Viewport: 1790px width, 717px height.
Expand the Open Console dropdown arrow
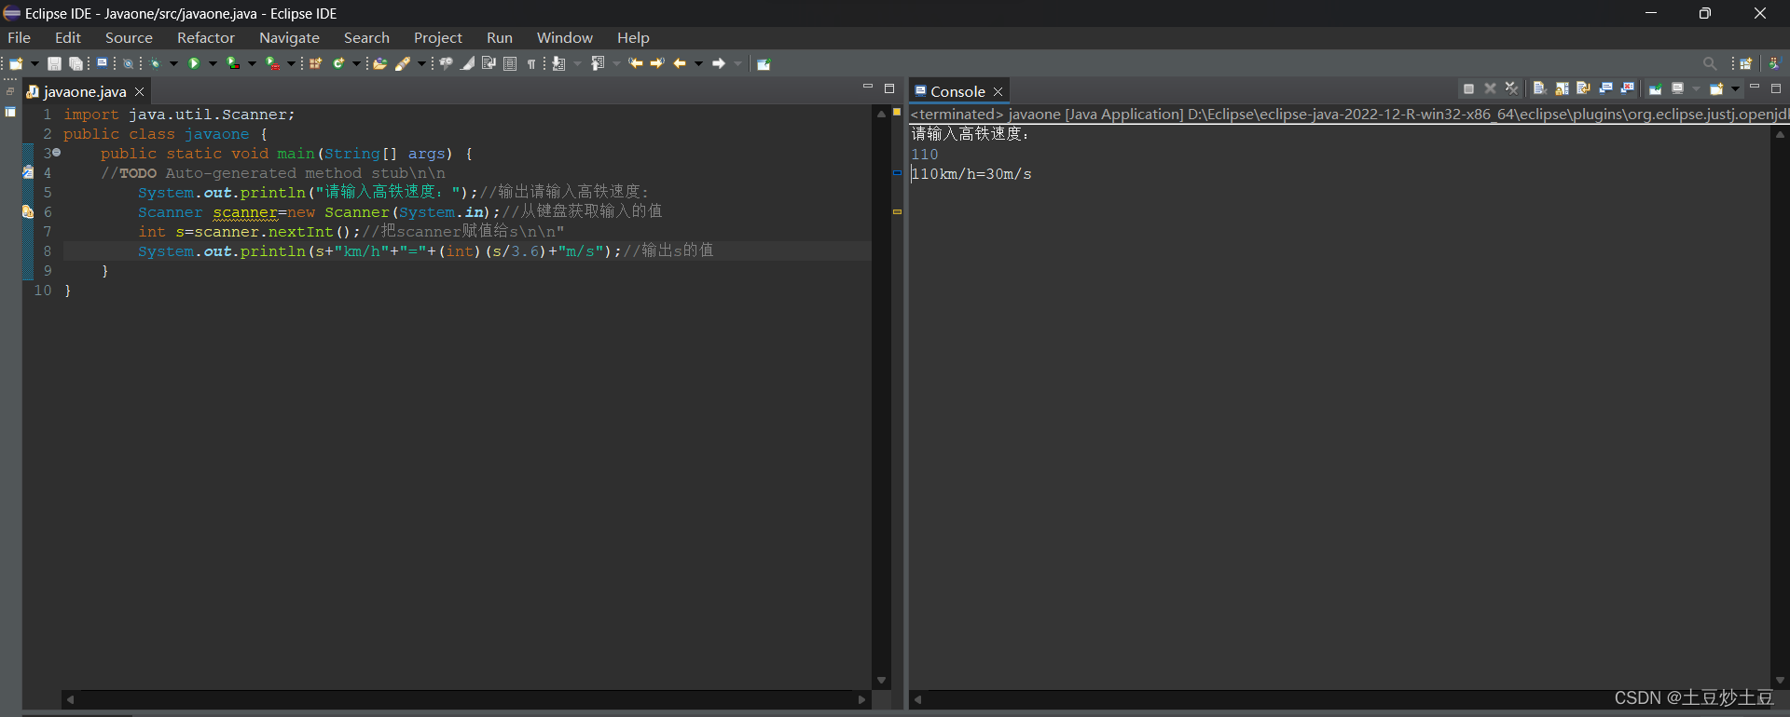[x=1736, y=88]
